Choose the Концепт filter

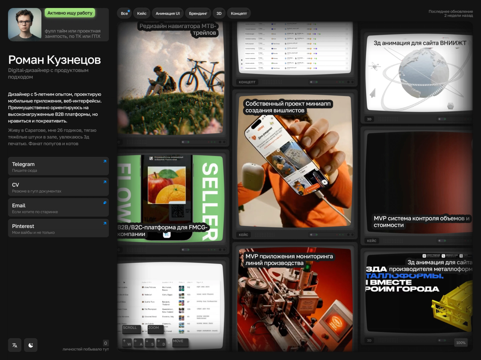tap(239, 13)
